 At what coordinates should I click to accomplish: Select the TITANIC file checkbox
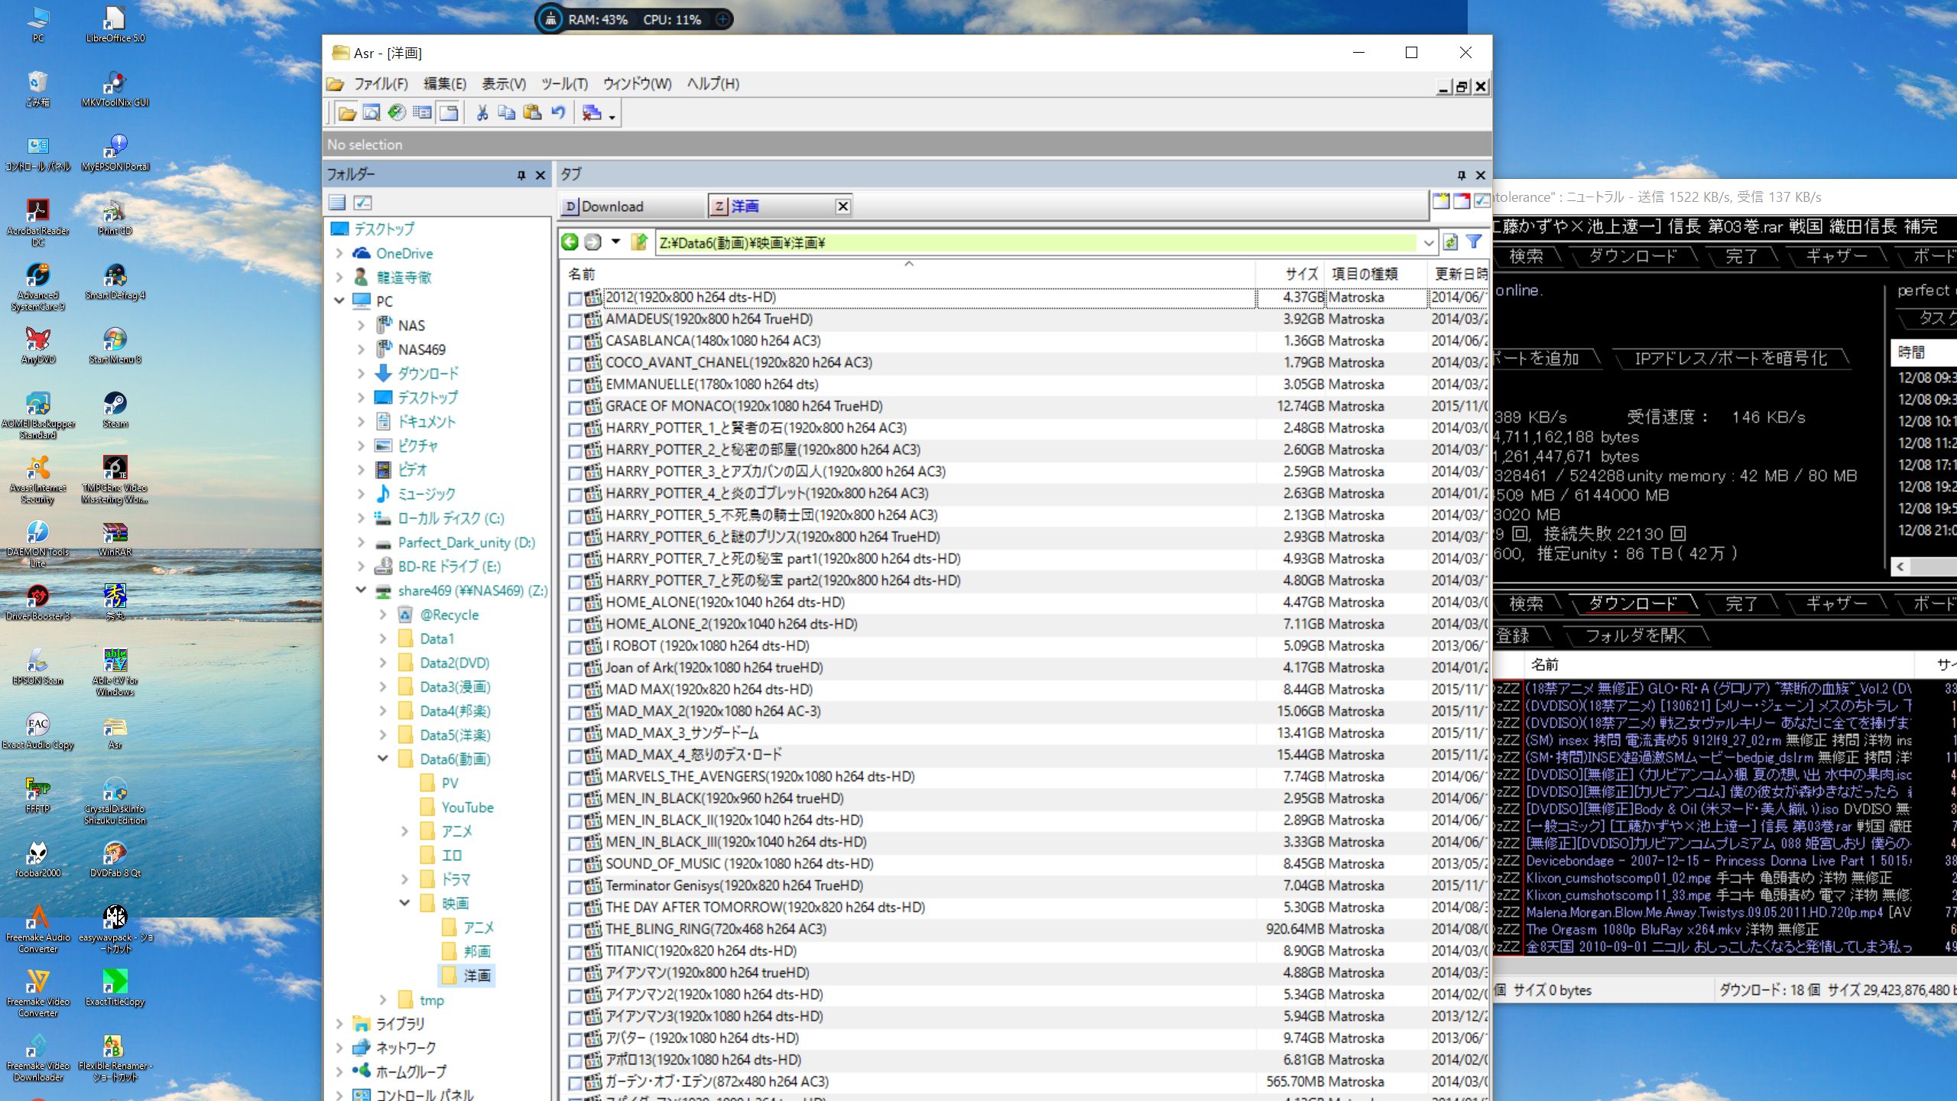[575, 952]
